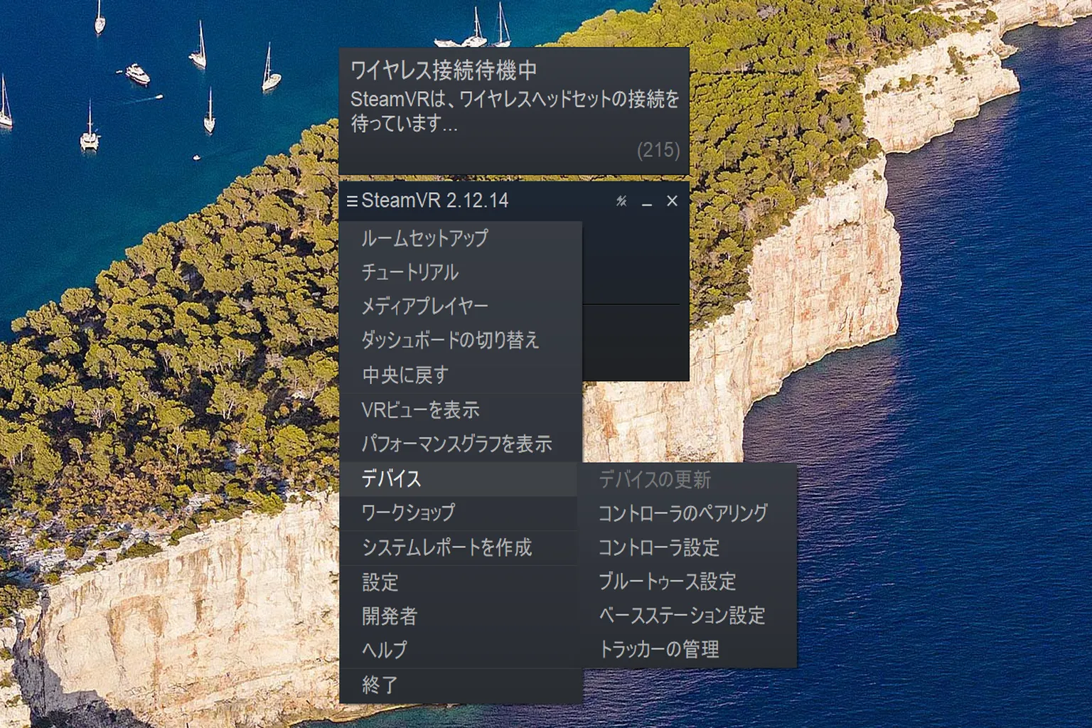This screenshot has height=728, width=1092.
Task: Select 中央に戻す menu entry
Action: click(461, 375)
